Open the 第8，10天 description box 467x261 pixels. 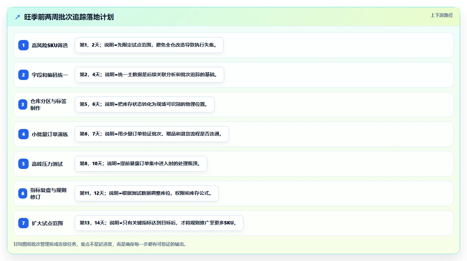tap(141, 164)
